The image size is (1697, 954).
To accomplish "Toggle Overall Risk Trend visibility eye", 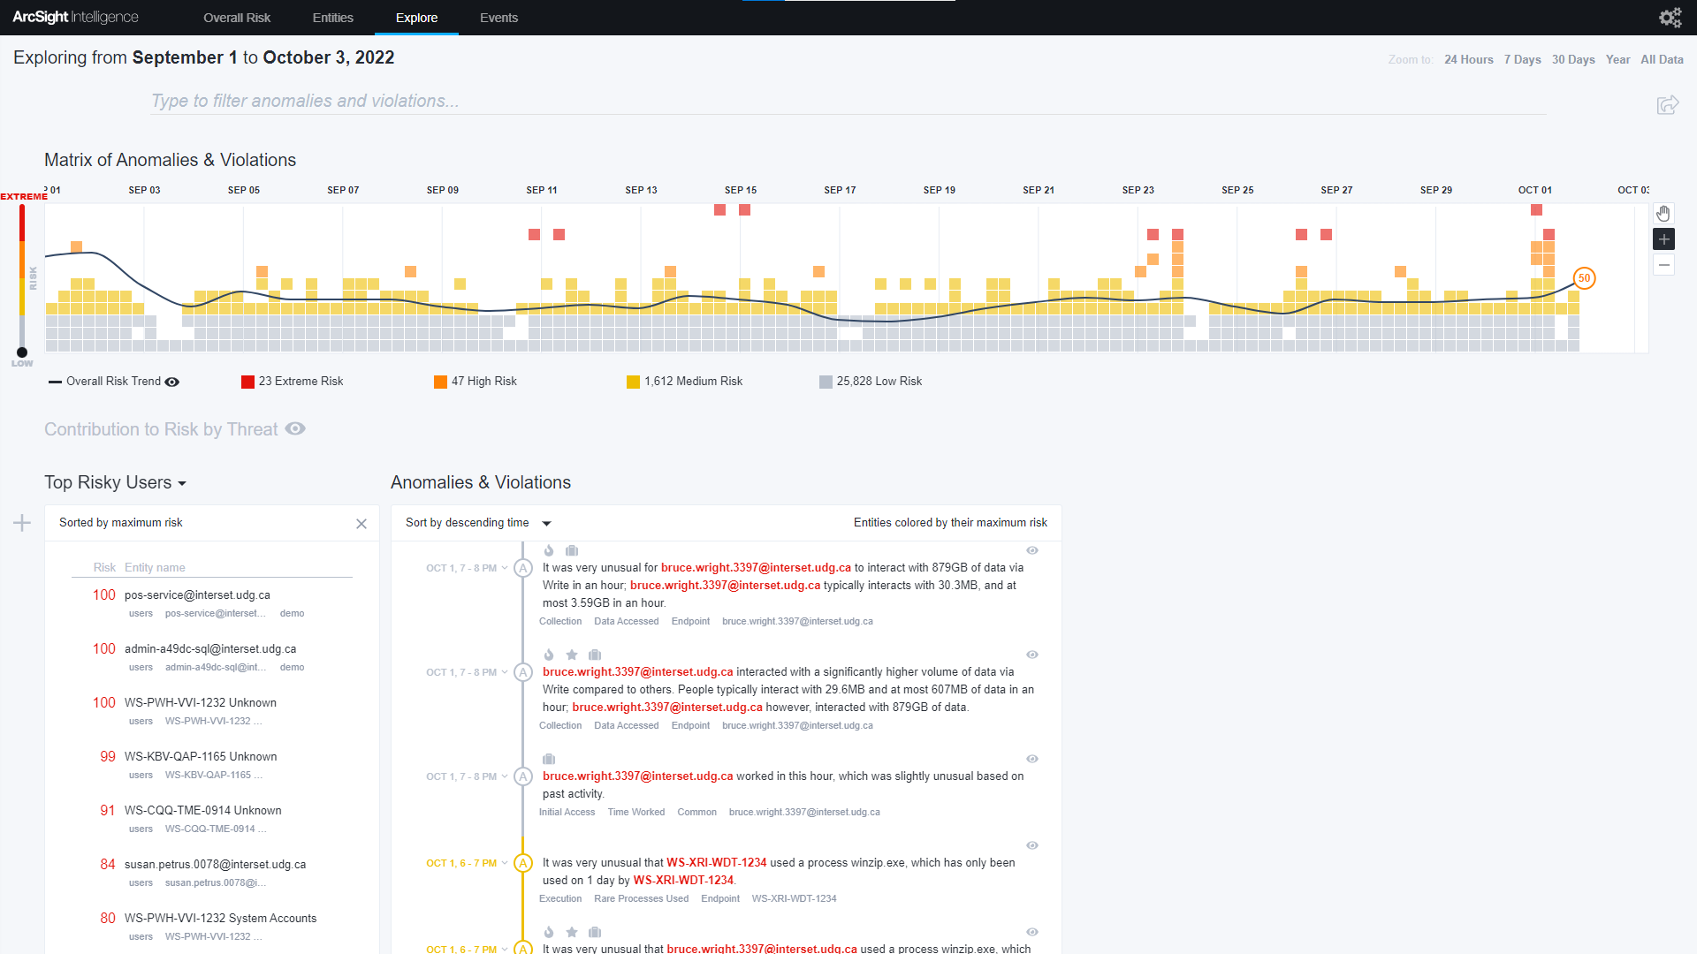I will click(x=172, y=382).
